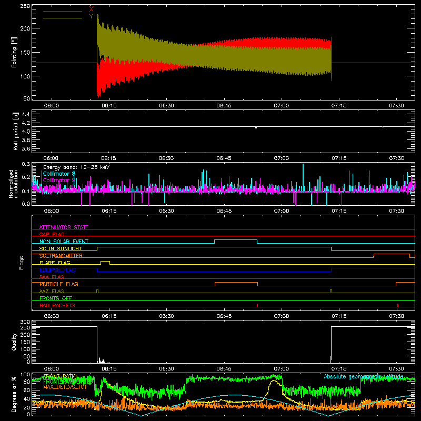The height and width of the screenshot is (421, 421).
Task: Click the "Flags" vertical axis title
Action: (x=21, y=263)
